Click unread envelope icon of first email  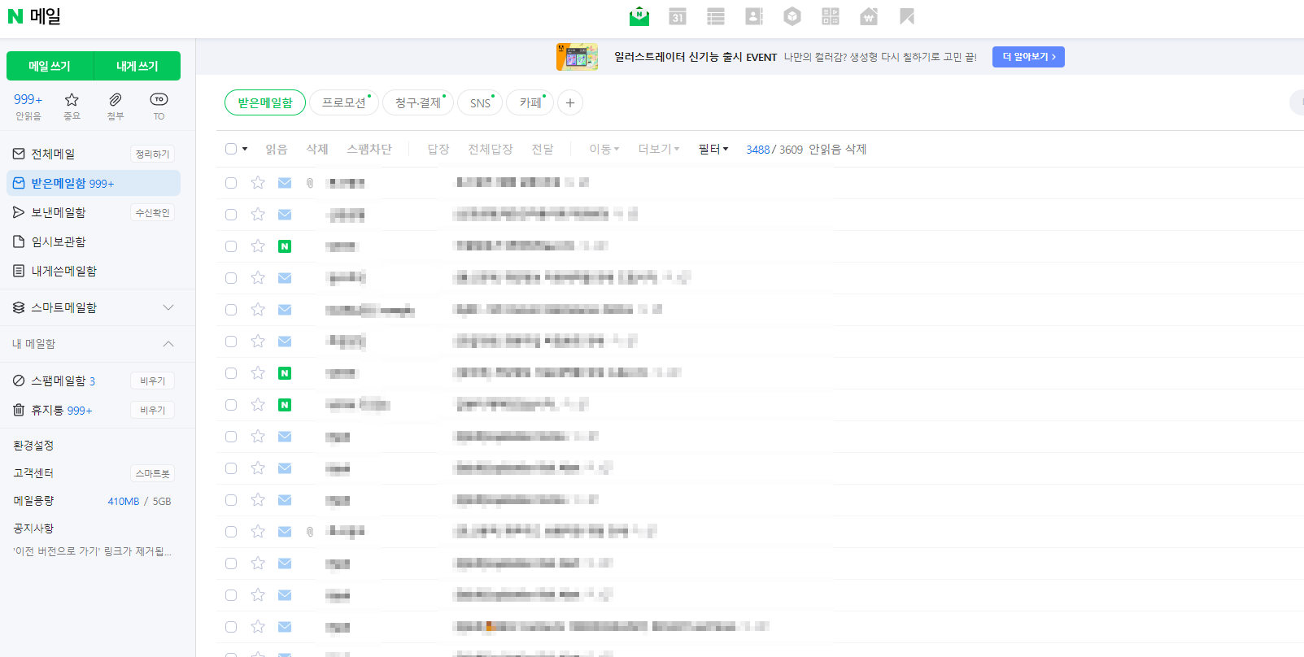(x=285, y=183)
